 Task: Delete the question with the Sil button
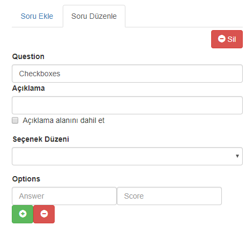click(227, 39)
